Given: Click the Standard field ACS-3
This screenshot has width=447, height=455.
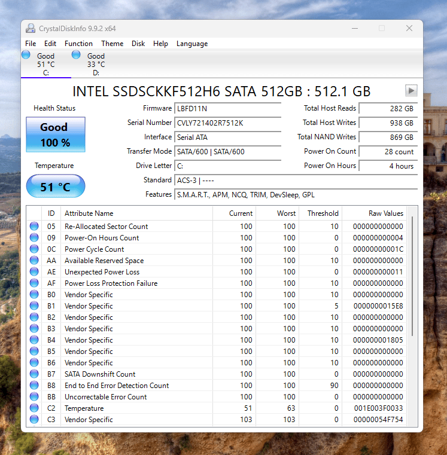Looking at the screenshot, I should coord(296,180).
